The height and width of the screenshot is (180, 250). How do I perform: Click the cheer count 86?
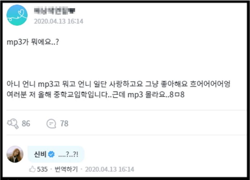click(26, 124)
